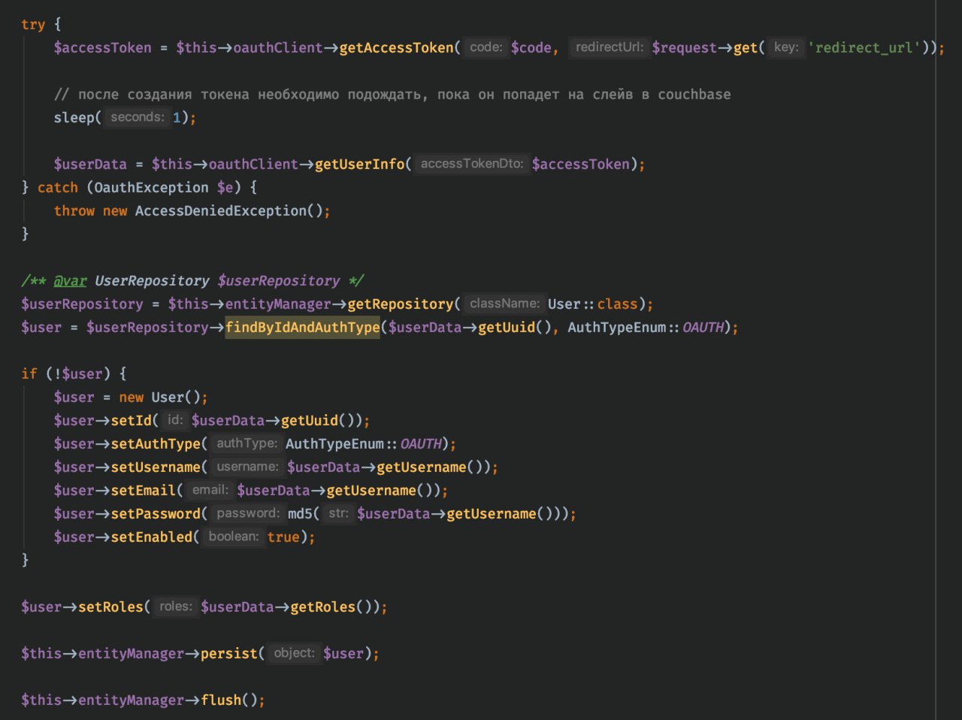Click the setId method call
Image resolution: width=962 pixels, height=720 pixels.
coord(132,420)
